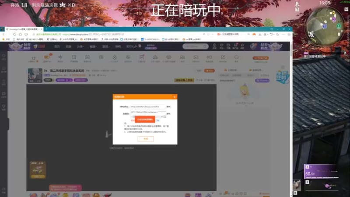Click the game minimap in top-right
350x197 pixels.
pos(325,26)
